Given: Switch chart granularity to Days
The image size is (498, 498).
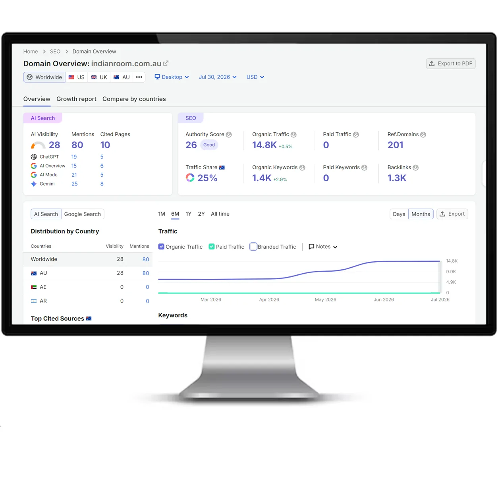Looking at the screenshot, I should [399, 214].
